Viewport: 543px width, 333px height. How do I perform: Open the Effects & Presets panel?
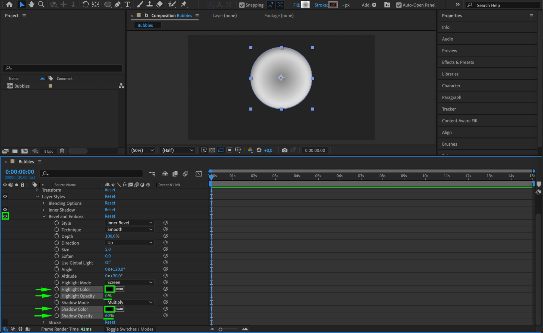458,62
